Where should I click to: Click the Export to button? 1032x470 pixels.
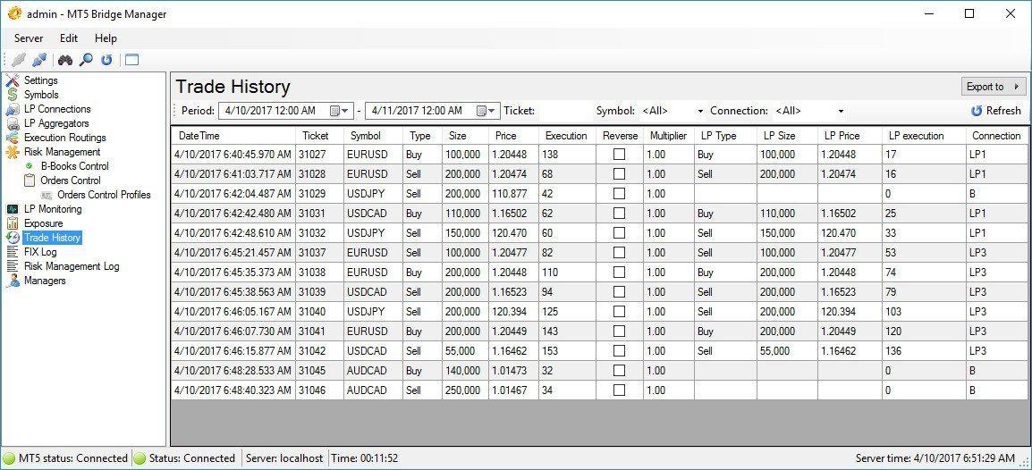992,87
